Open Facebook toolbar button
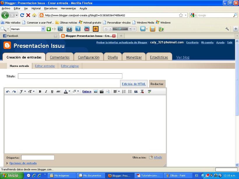239x179 pixels. click(78, 29)
